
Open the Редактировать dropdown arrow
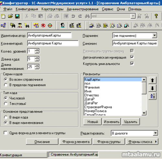pos(156,133)
